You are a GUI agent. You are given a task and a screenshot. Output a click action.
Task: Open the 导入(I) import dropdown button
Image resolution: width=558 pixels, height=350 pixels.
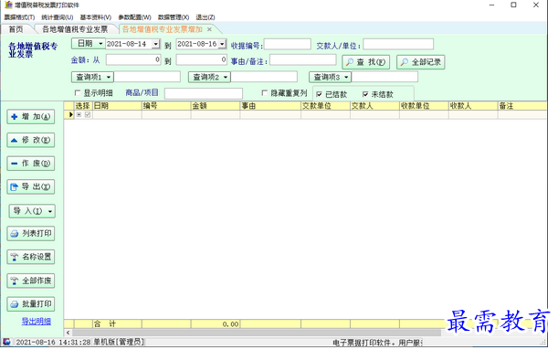tap(32, 211)
